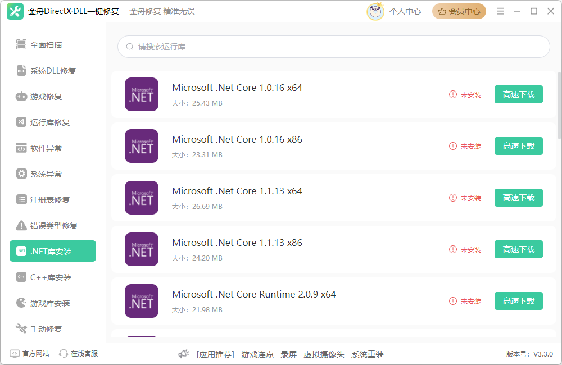
Task: Click the .NET库安装 sidebar icon
Action: 21,251
